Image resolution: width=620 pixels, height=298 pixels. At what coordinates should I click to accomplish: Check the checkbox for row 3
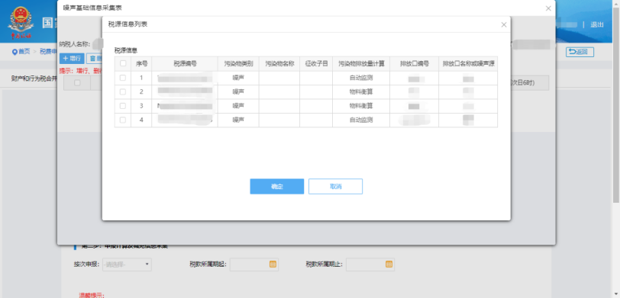pyautogui.click(x=123, y=106)
